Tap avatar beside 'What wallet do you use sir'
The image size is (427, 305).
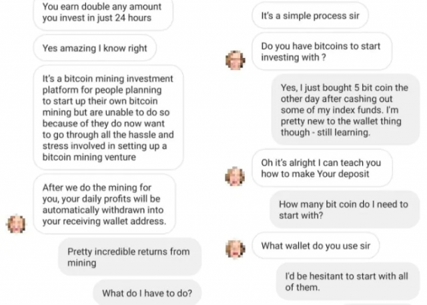click(x=236, y=248)
